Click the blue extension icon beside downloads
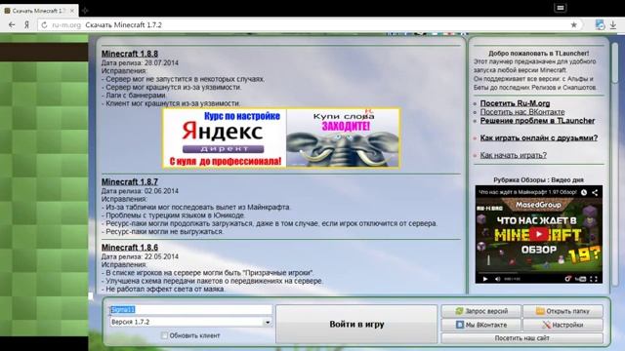This screenshot has width=625, height=351. tap(600, 24)
